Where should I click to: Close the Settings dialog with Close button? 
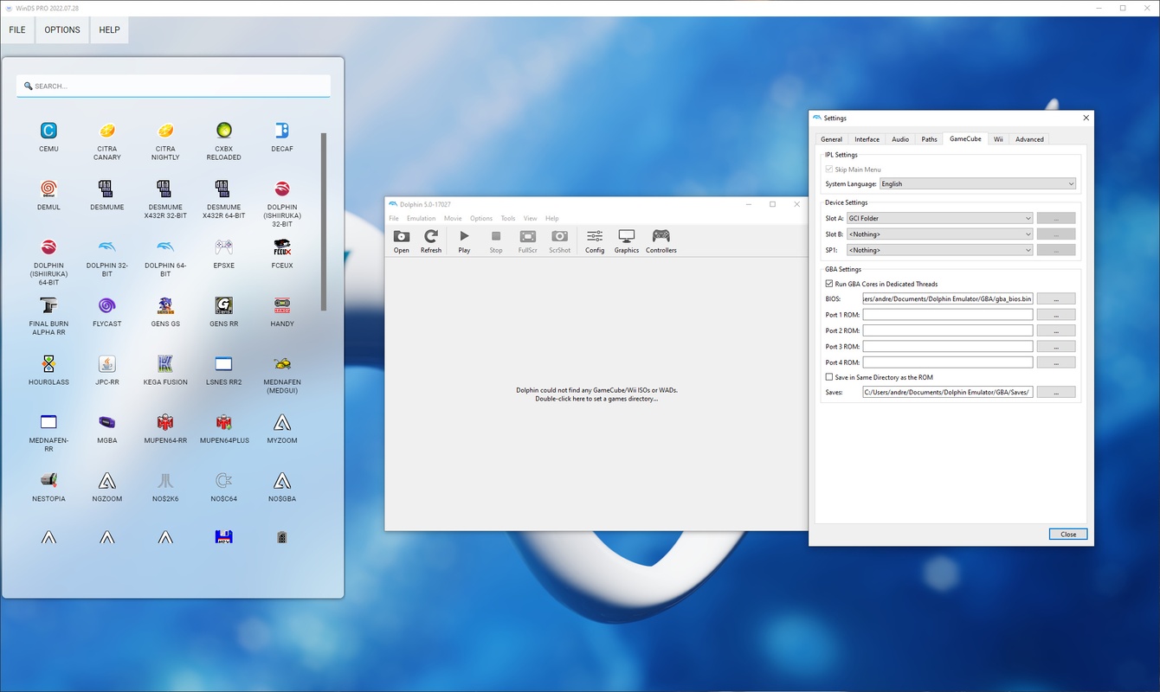coord(1067,534)
